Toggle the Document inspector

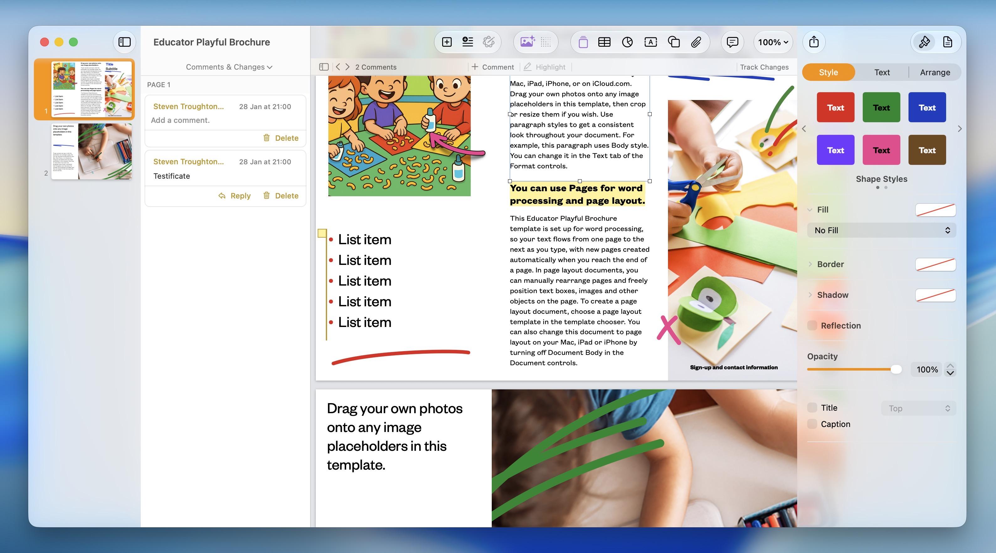point(948,42)
